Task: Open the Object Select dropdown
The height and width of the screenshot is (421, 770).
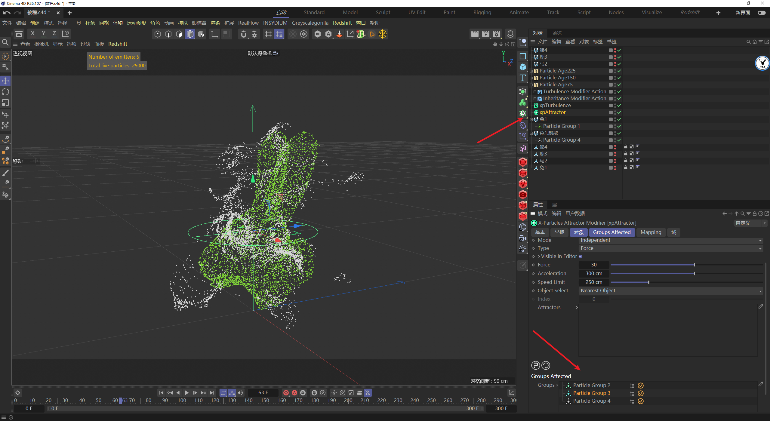Action: [670, 291]
